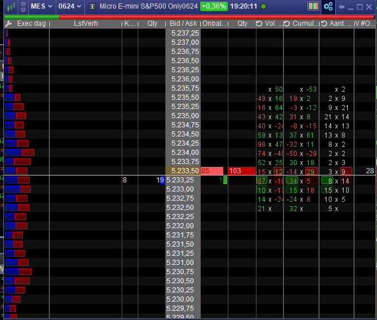Select price level 5.230,00

[x=183, y=299]
